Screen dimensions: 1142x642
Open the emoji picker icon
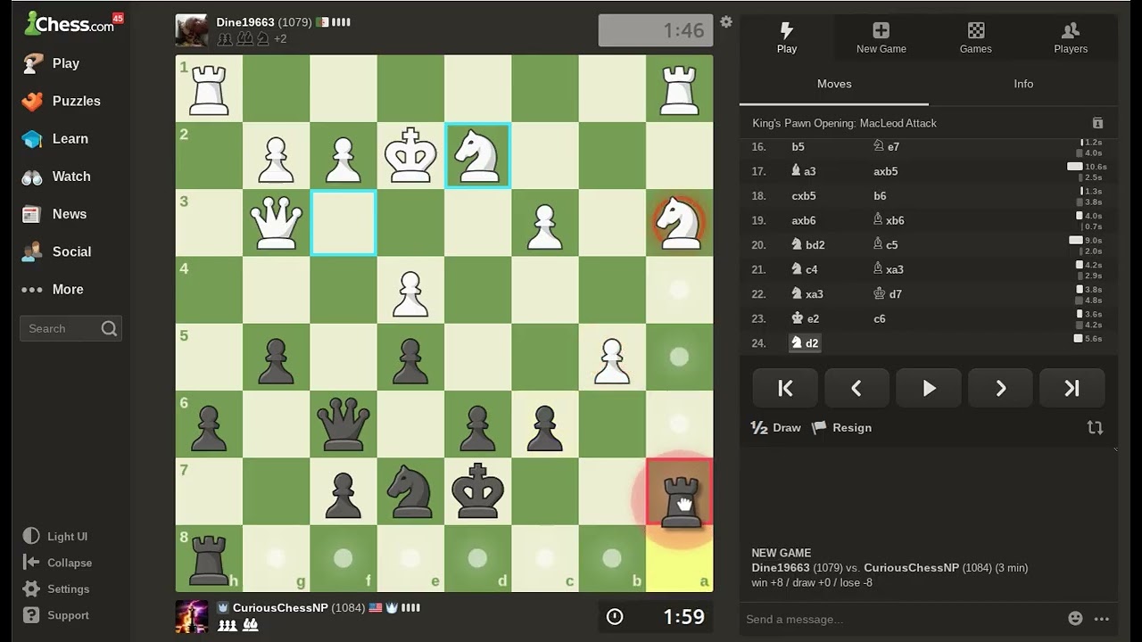coord(1075,618)
